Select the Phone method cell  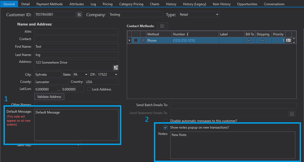(159, 40)
